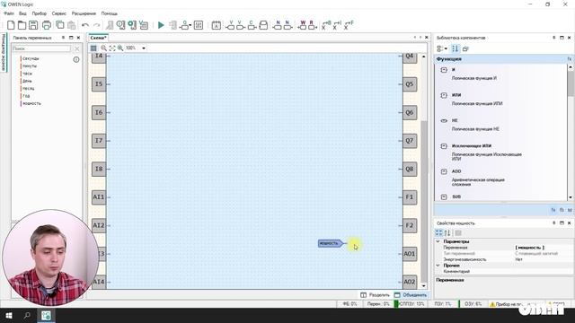Fit the schema to the window

[x=111, y=48]
